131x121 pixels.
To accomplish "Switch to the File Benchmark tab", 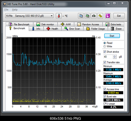I will [19, 24].
